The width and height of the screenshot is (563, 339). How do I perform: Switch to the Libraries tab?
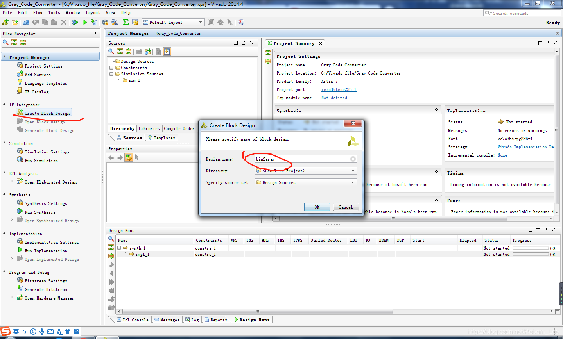coord(149,128)
